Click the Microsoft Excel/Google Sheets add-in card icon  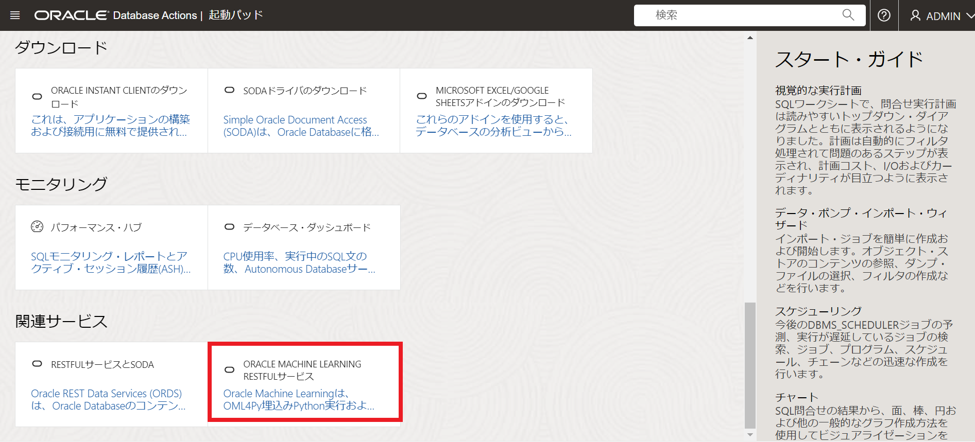pos(422,96)
